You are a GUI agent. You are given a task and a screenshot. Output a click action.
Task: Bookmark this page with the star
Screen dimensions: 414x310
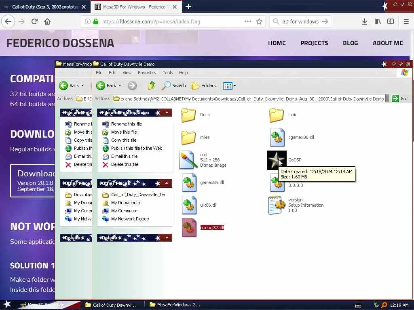[x=259, y=21]
